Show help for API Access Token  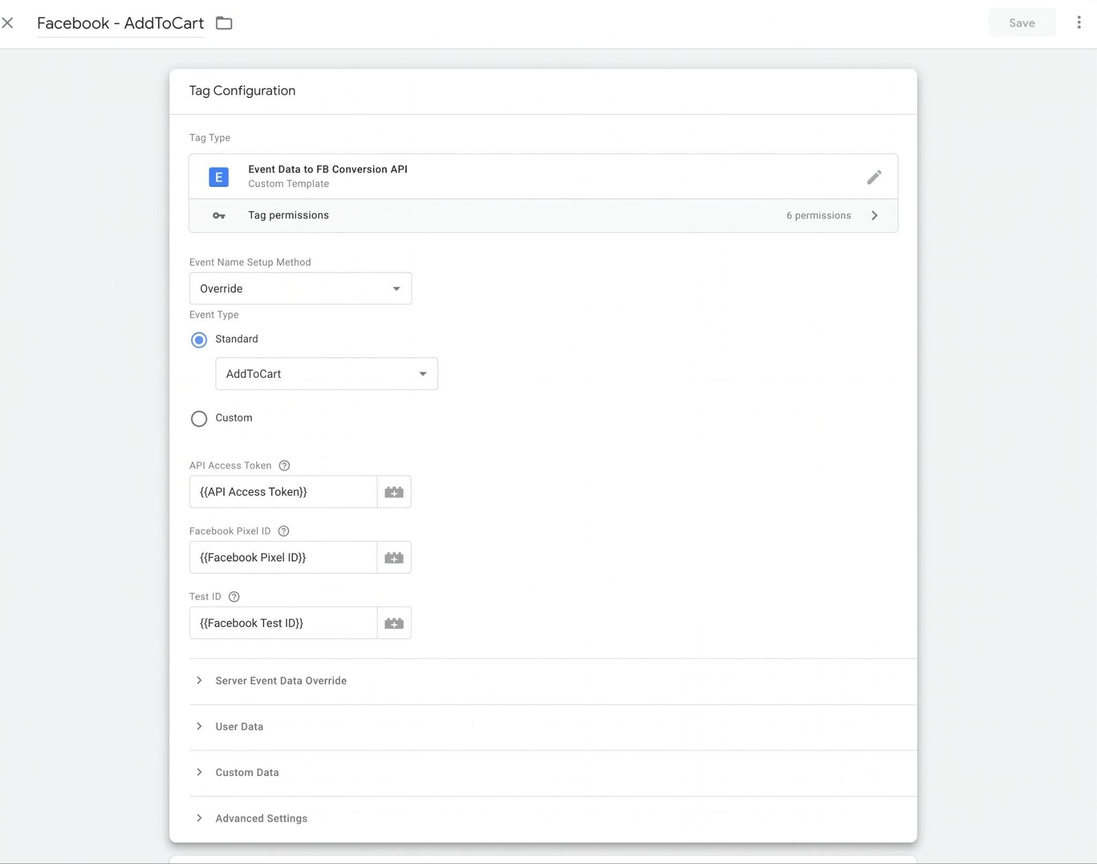coord(284,466)
